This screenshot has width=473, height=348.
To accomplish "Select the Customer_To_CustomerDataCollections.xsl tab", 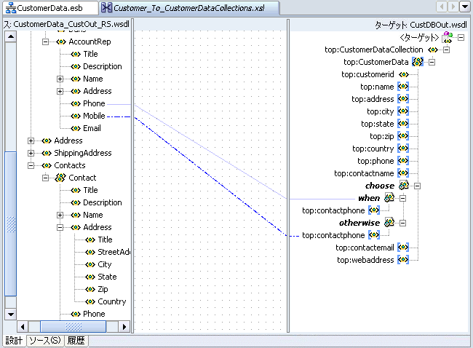I will [189, 8].
